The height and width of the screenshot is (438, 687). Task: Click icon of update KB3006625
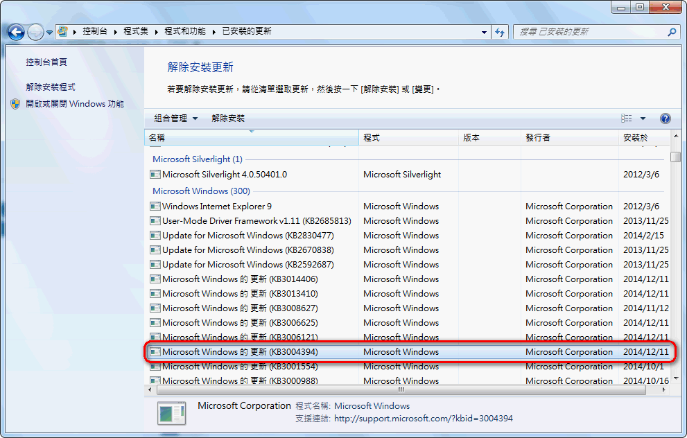155,323
